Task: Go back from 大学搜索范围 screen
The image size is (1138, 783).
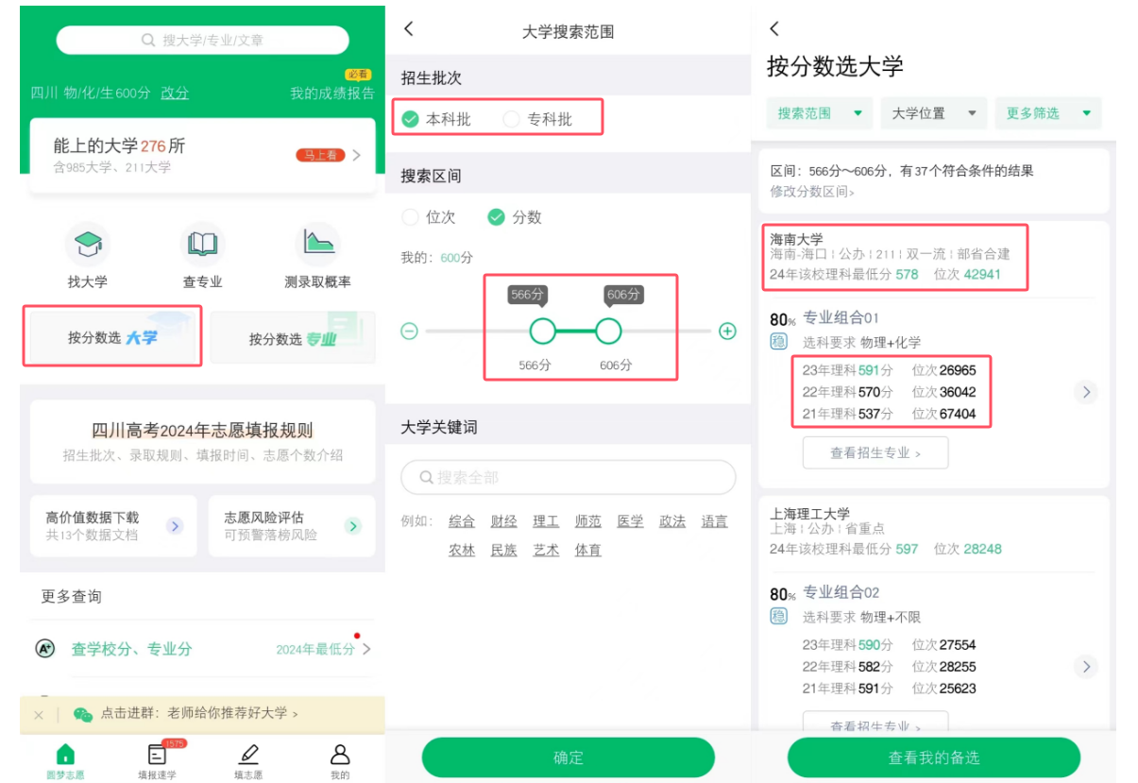Action: [x=409, y=29]
